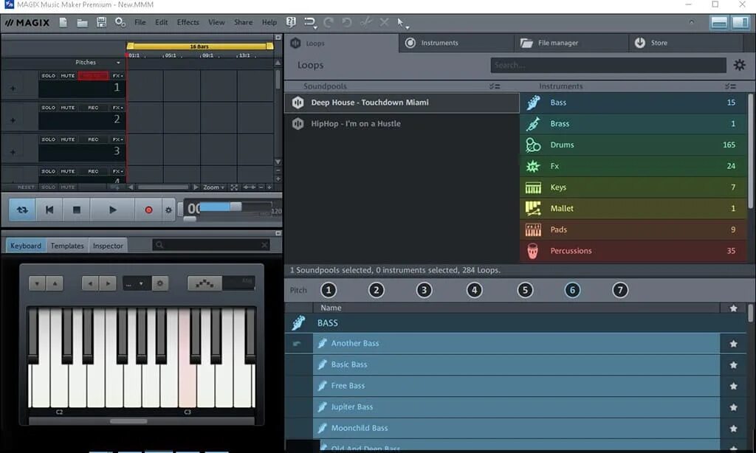This screenshot has width=756, height=453.
Task: Solo track 1
Action: (x=48, y=76)
